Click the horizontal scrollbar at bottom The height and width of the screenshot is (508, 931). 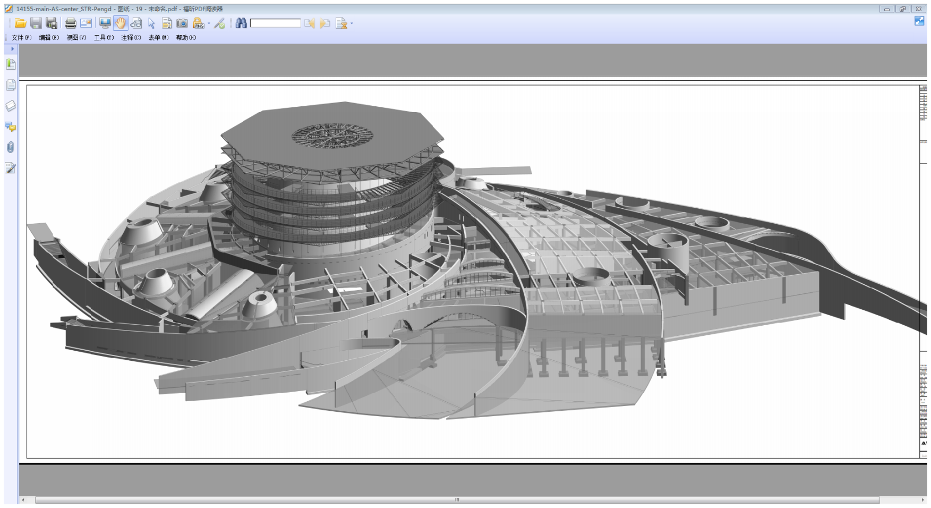pos(457,500)
